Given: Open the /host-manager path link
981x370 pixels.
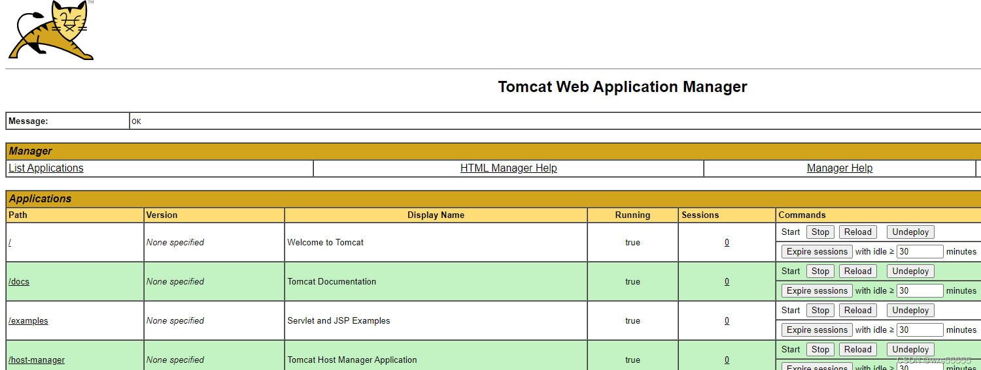Looking at the screenshot, I should pos(37,360).
